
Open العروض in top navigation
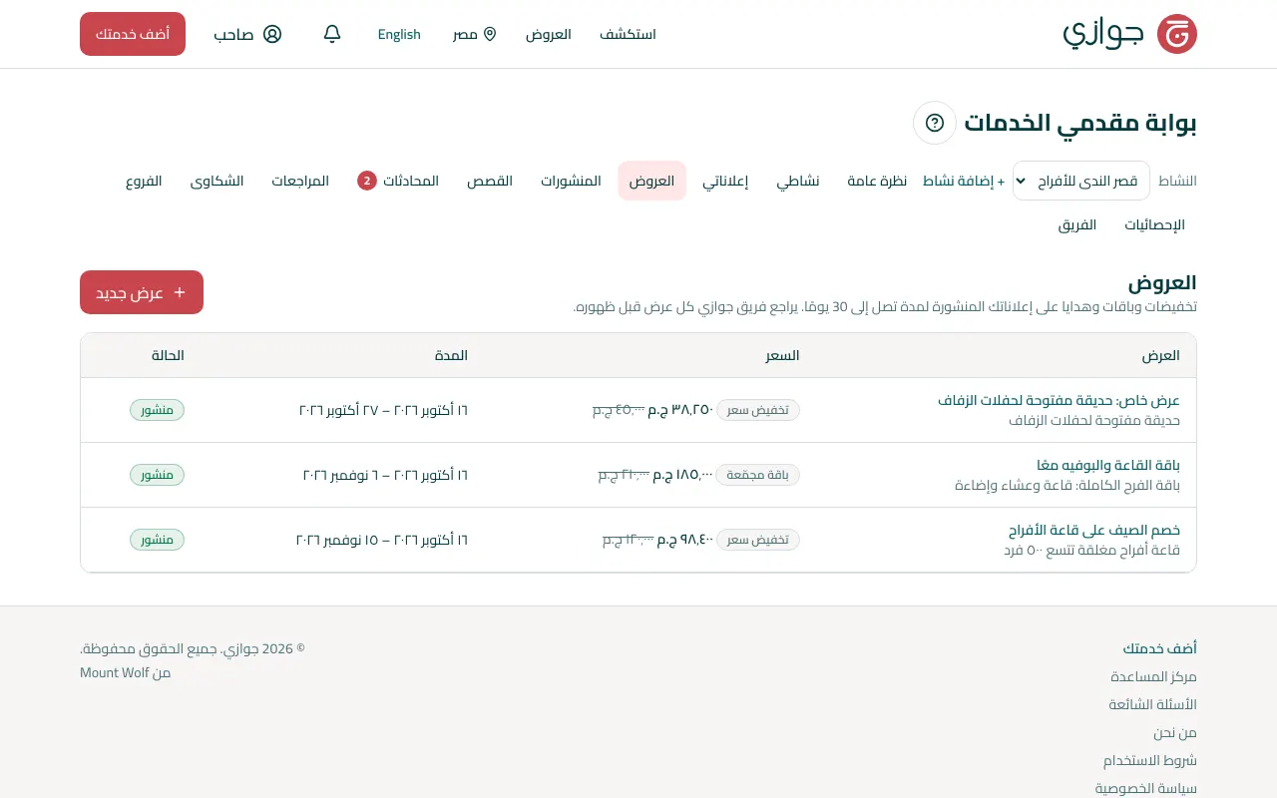click(x=549, y=34)
